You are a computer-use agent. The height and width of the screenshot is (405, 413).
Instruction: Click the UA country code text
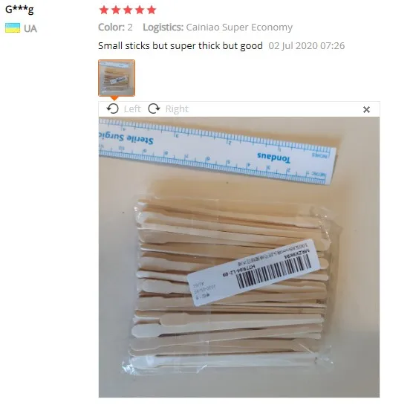point(30,28)
